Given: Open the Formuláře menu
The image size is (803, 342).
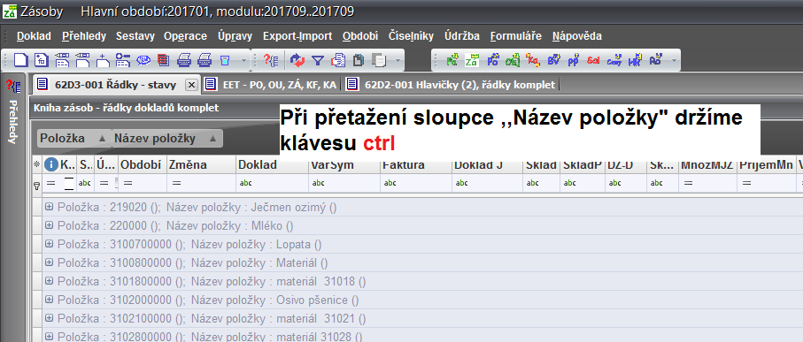Looking at the screenshot, I should (x=515, y=36).
